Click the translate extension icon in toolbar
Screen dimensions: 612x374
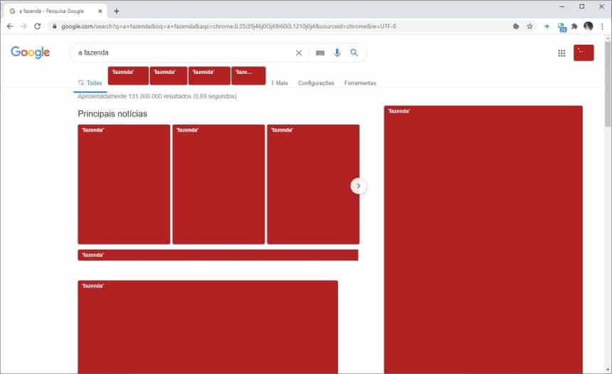(x=562, y=26)
